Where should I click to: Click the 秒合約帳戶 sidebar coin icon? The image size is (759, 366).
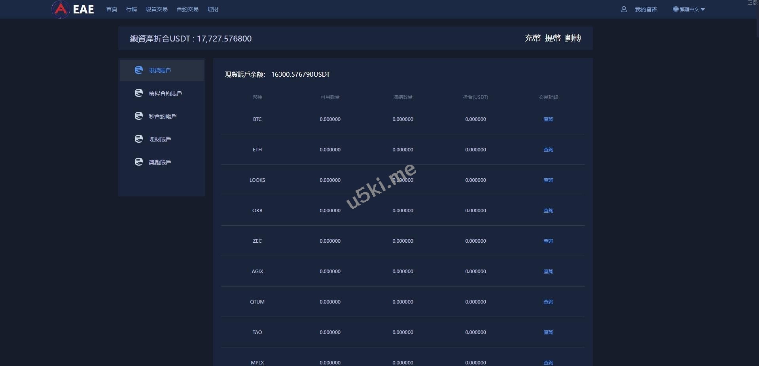(138, 116)
